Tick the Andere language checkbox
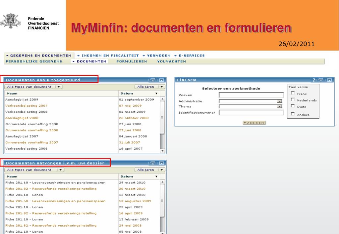 pos(293,114)
